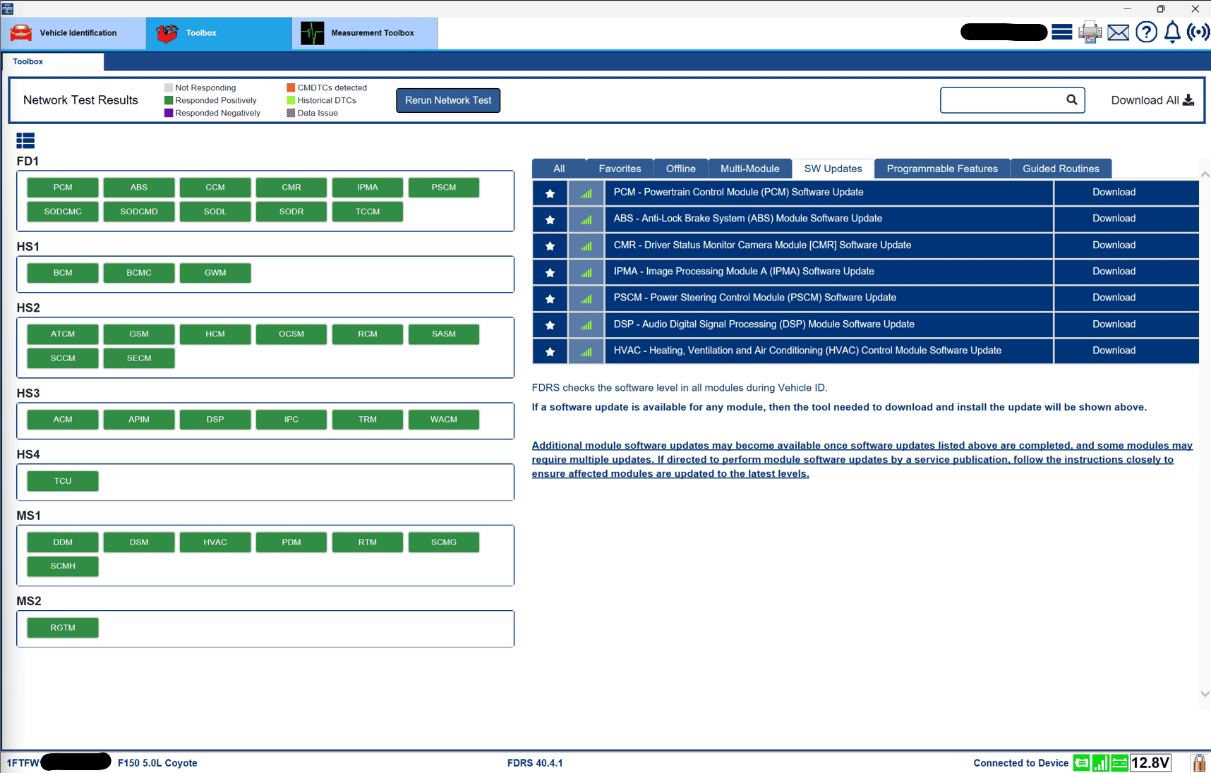Switch to Vehicle Identification tab
The width and height of the screenshot is (1211, 773).
click(x=73, y=33)
